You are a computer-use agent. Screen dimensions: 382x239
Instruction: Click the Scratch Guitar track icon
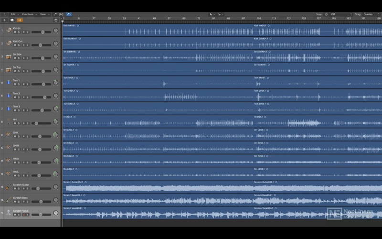pyautogui.click(x=9, y=187)
